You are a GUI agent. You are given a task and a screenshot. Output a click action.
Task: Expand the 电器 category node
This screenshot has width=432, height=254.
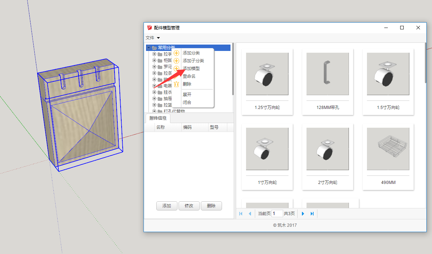(x=154, y=86)
